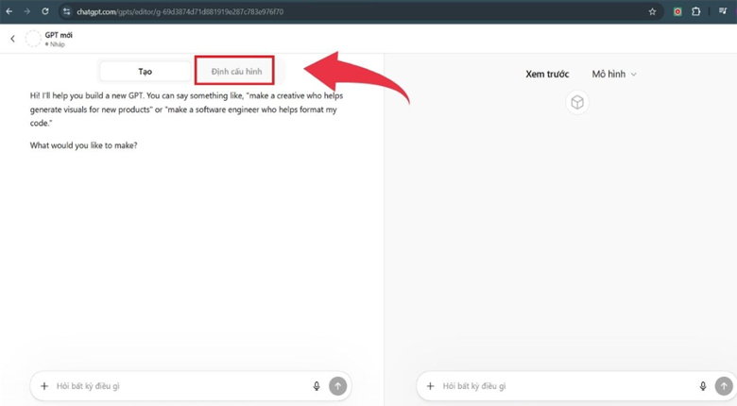Click the Xem trước heading
The width and height of the screenshot is (737, 406).
pos(547,74)
